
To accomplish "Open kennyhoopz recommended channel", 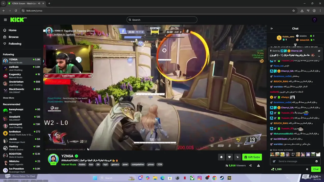I will point(21,111).
